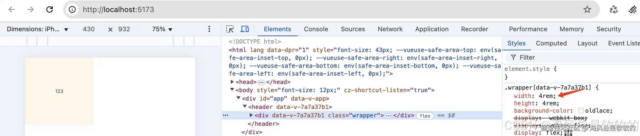Open the rightmost browser extension icon

pyautogui.click(x=633, y=10)
